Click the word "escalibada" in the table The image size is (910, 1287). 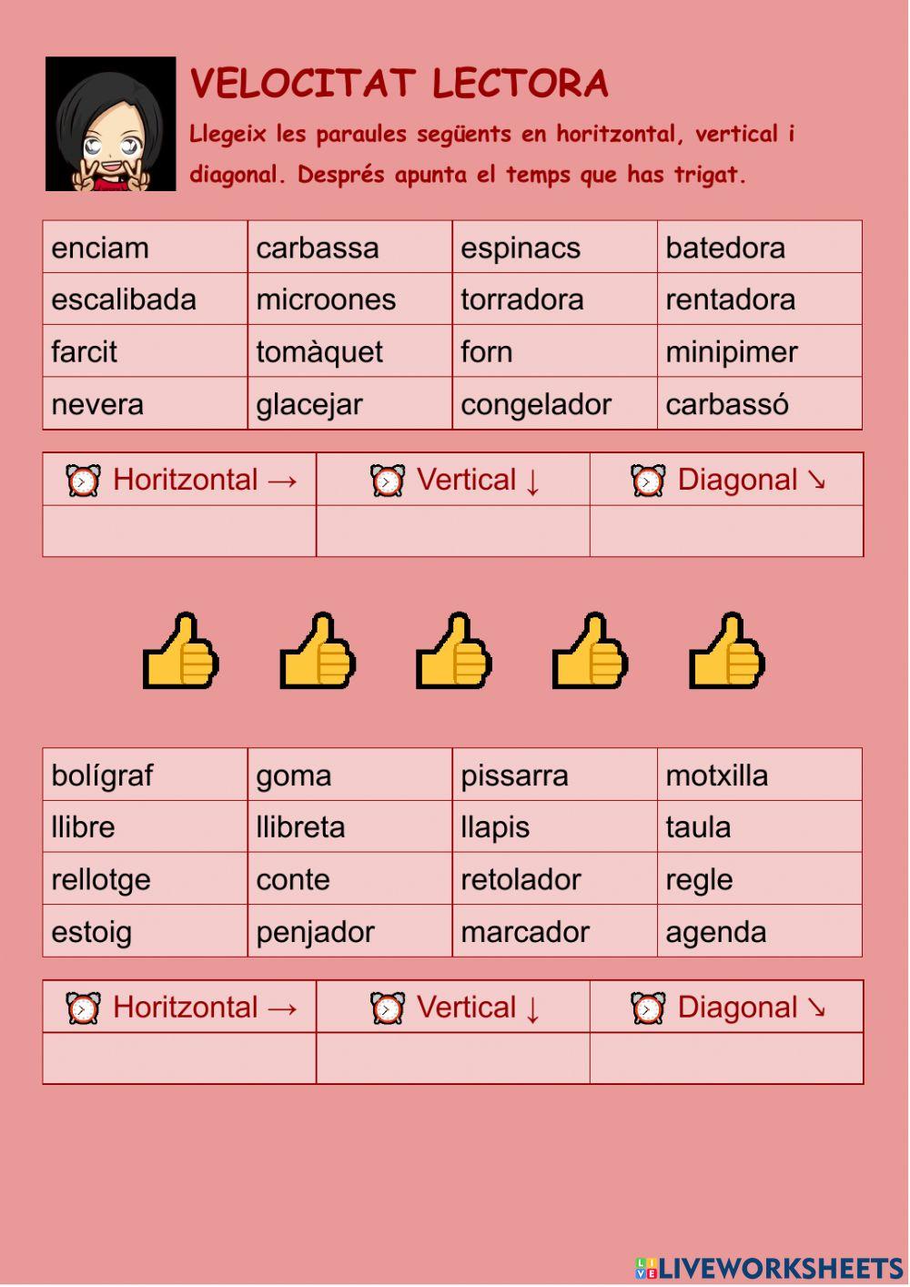[124, 299]
